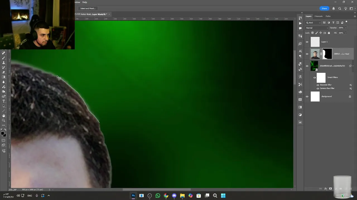Add a layer style with fx button
The height and width of the screenshot is (200, 357).
[x=325, y=189]
